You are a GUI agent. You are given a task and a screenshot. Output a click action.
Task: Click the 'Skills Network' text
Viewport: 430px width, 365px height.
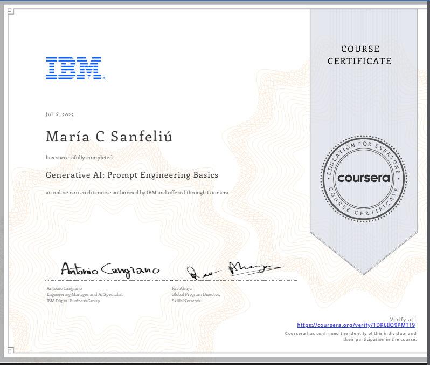186,301
